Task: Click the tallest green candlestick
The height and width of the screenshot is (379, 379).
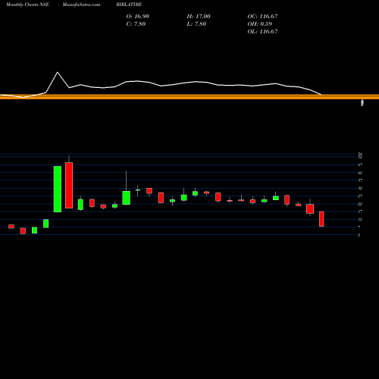Action: point(58,189)
